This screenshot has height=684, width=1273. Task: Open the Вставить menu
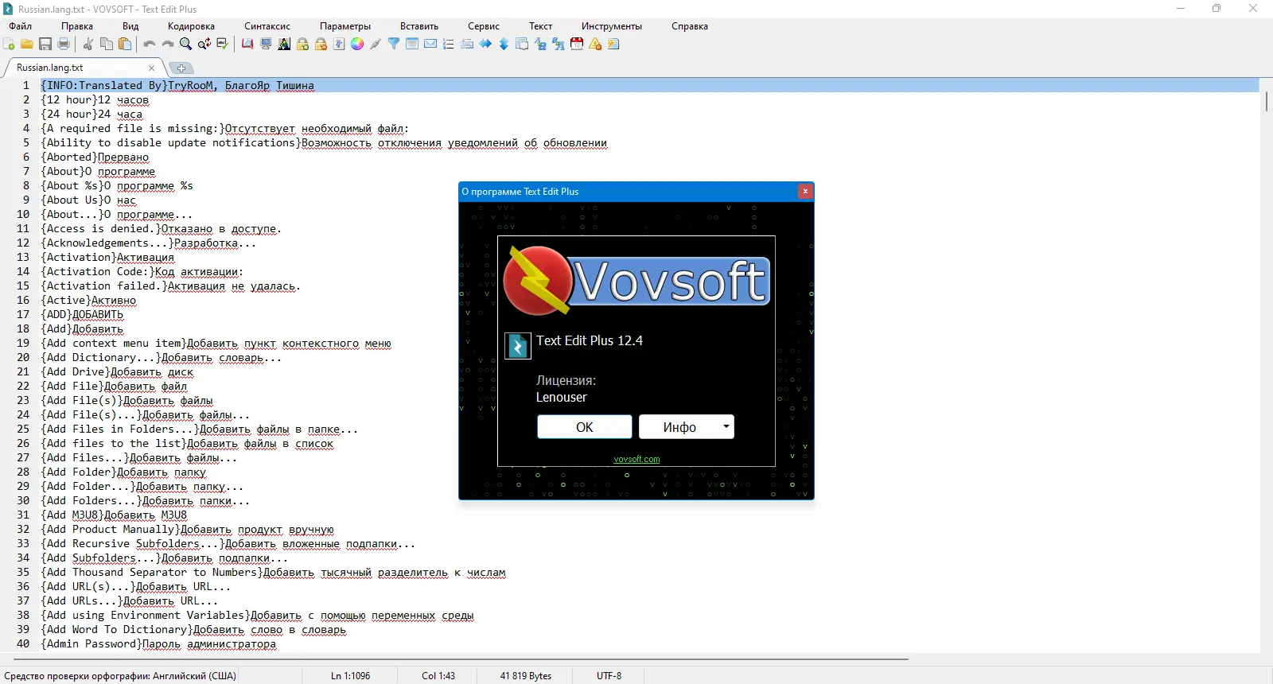[x=419, y=26]
